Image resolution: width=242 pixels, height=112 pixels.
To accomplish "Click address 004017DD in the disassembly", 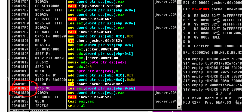I will [20, 6].
